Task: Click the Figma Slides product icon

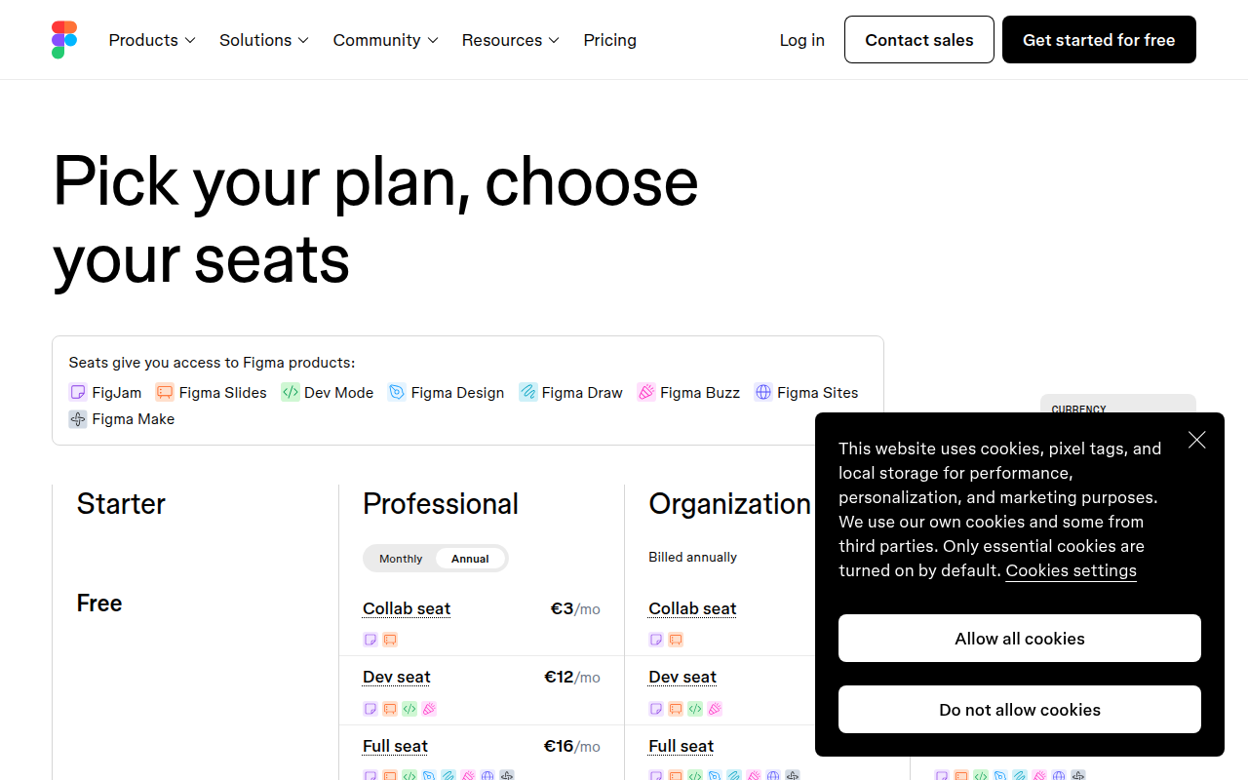Action: [165, 392]
